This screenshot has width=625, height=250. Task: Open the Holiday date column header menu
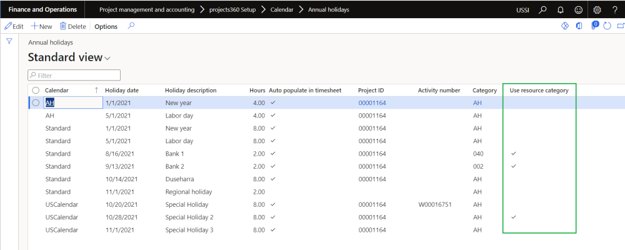click(122, 91)
